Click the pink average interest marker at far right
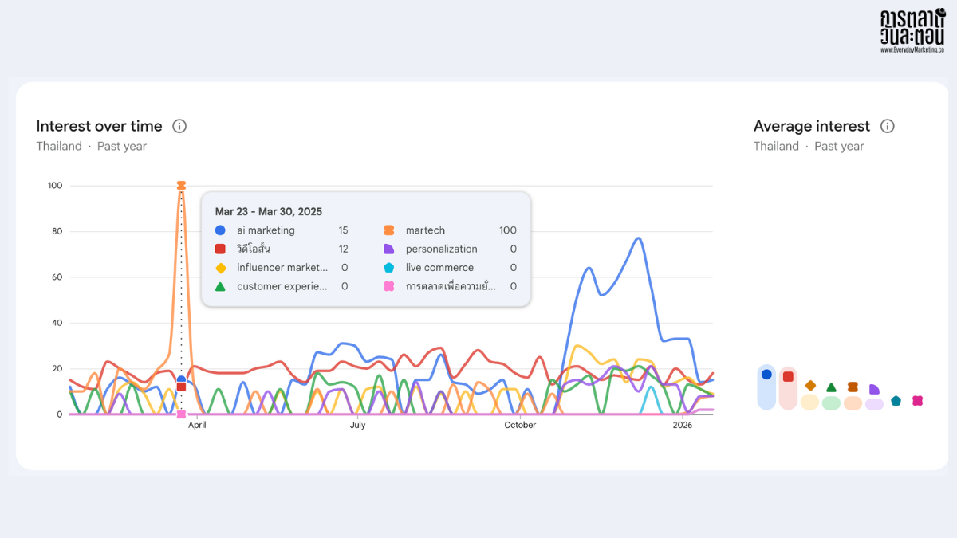 [918, 401]
